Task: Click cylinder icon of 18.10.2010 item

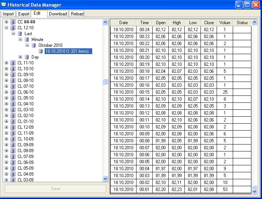Action: (41, 51)
